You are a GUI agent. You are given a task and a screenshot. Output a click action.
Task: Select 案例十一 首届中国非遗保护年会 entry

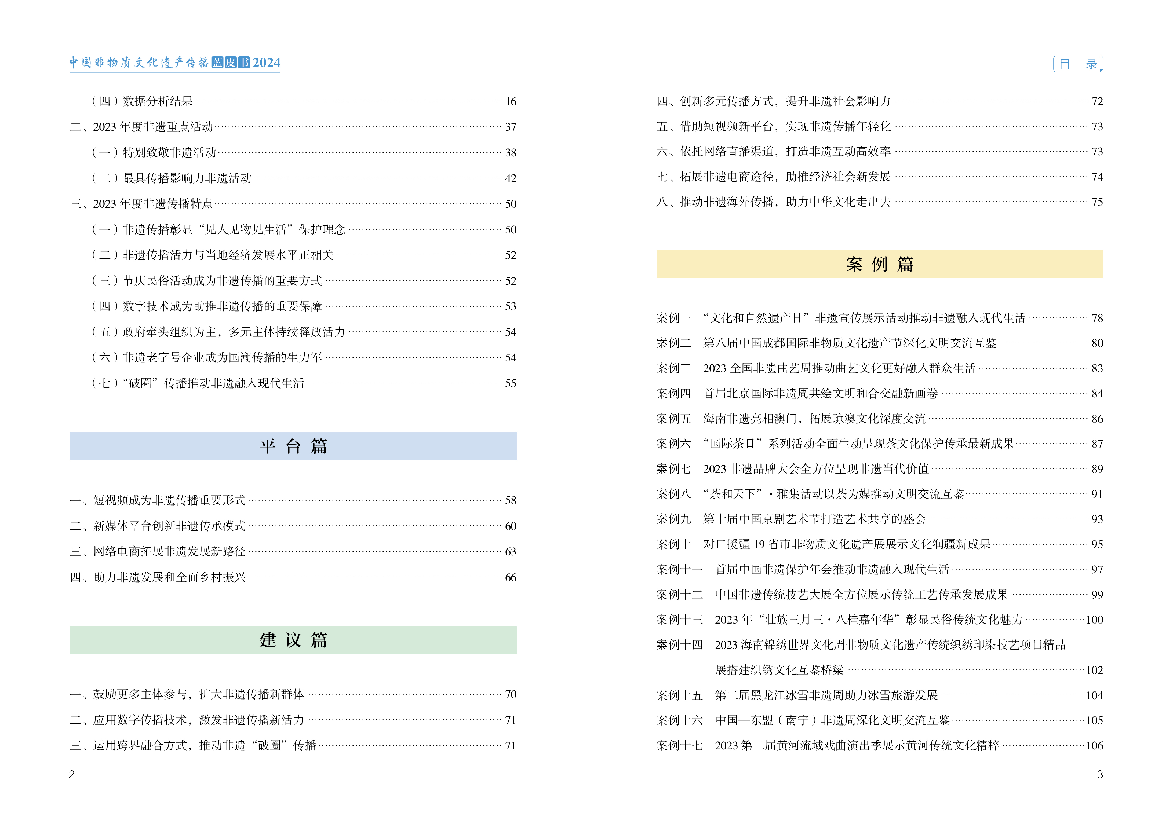coord(880,569)
